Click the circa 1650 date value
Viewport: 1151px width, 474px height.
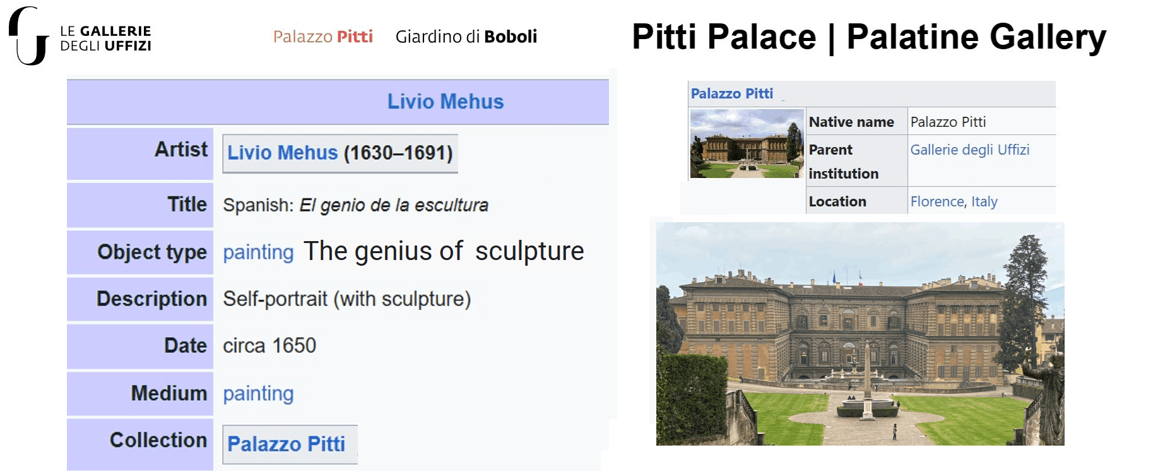pos(269,346)
